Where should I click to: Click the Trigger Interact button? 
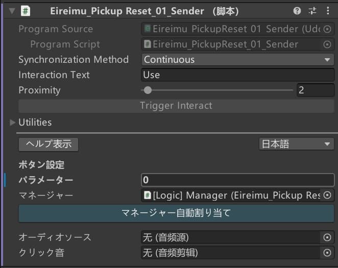coord(176,106)
